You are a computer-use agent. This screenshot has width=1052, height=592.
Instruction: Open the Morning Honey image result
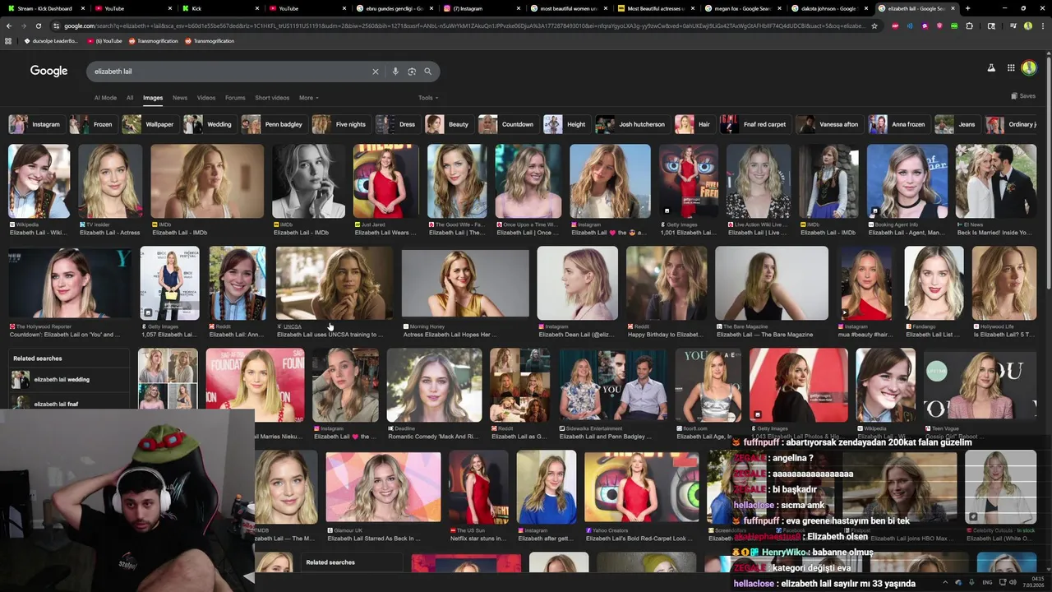click(465, 283)
